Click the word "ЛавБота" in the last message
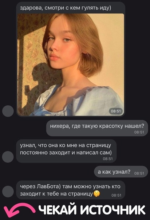Image resolution: width=150 pixels, height=220 pixels. (49, 186)
